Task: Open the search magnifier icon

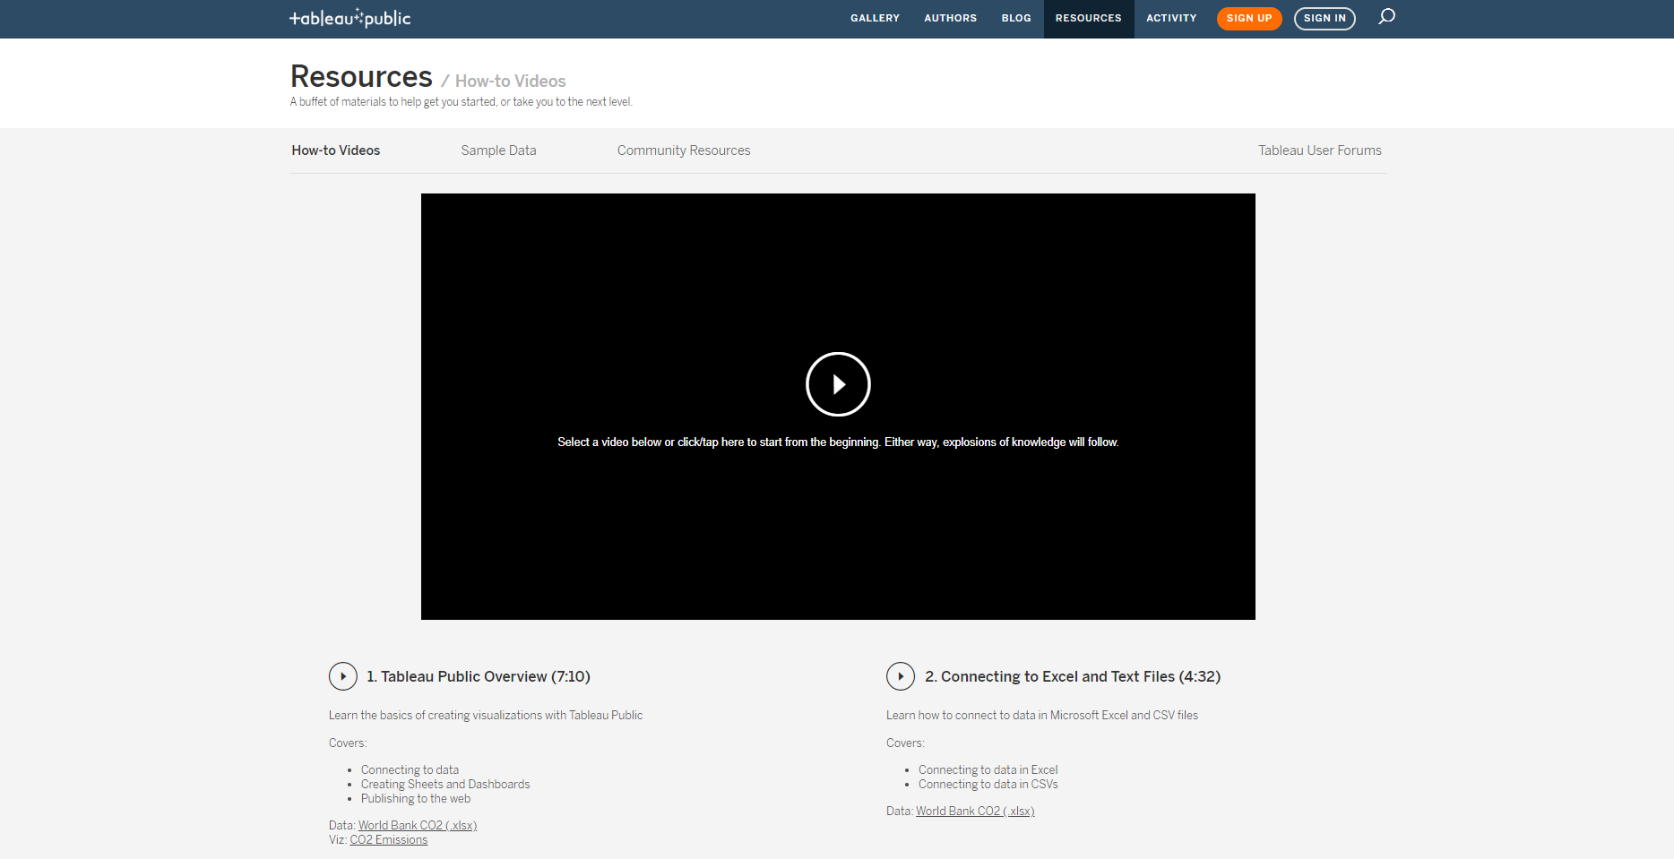Action: pyautogui.click(x=1386, y=17)
